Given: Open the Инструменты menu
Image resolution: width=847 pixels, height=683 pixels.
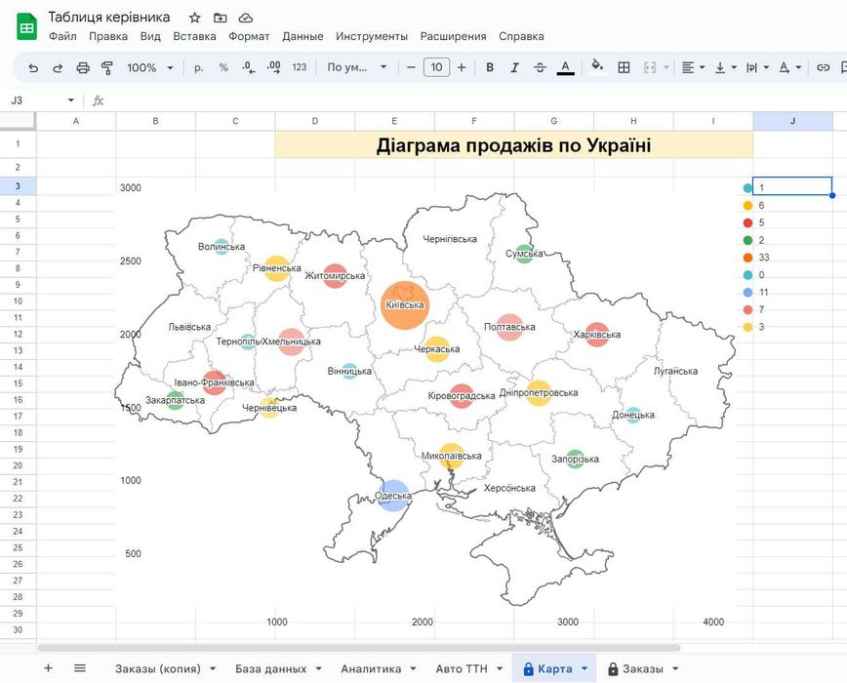Looking at the screenshot, I should (x=372, y=36).
